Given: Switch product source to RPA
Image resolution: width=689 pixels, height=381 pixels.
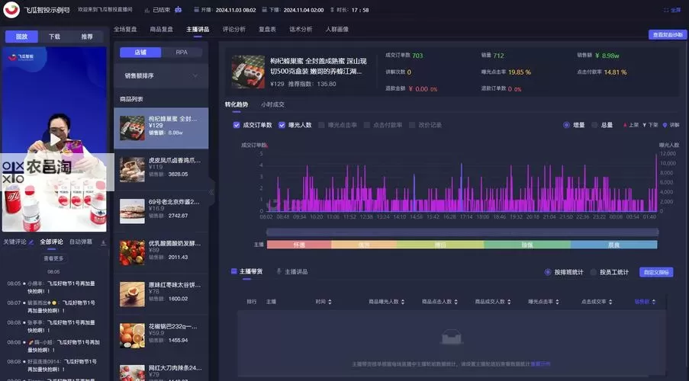Looking at the screenshot, I should 182,53.
